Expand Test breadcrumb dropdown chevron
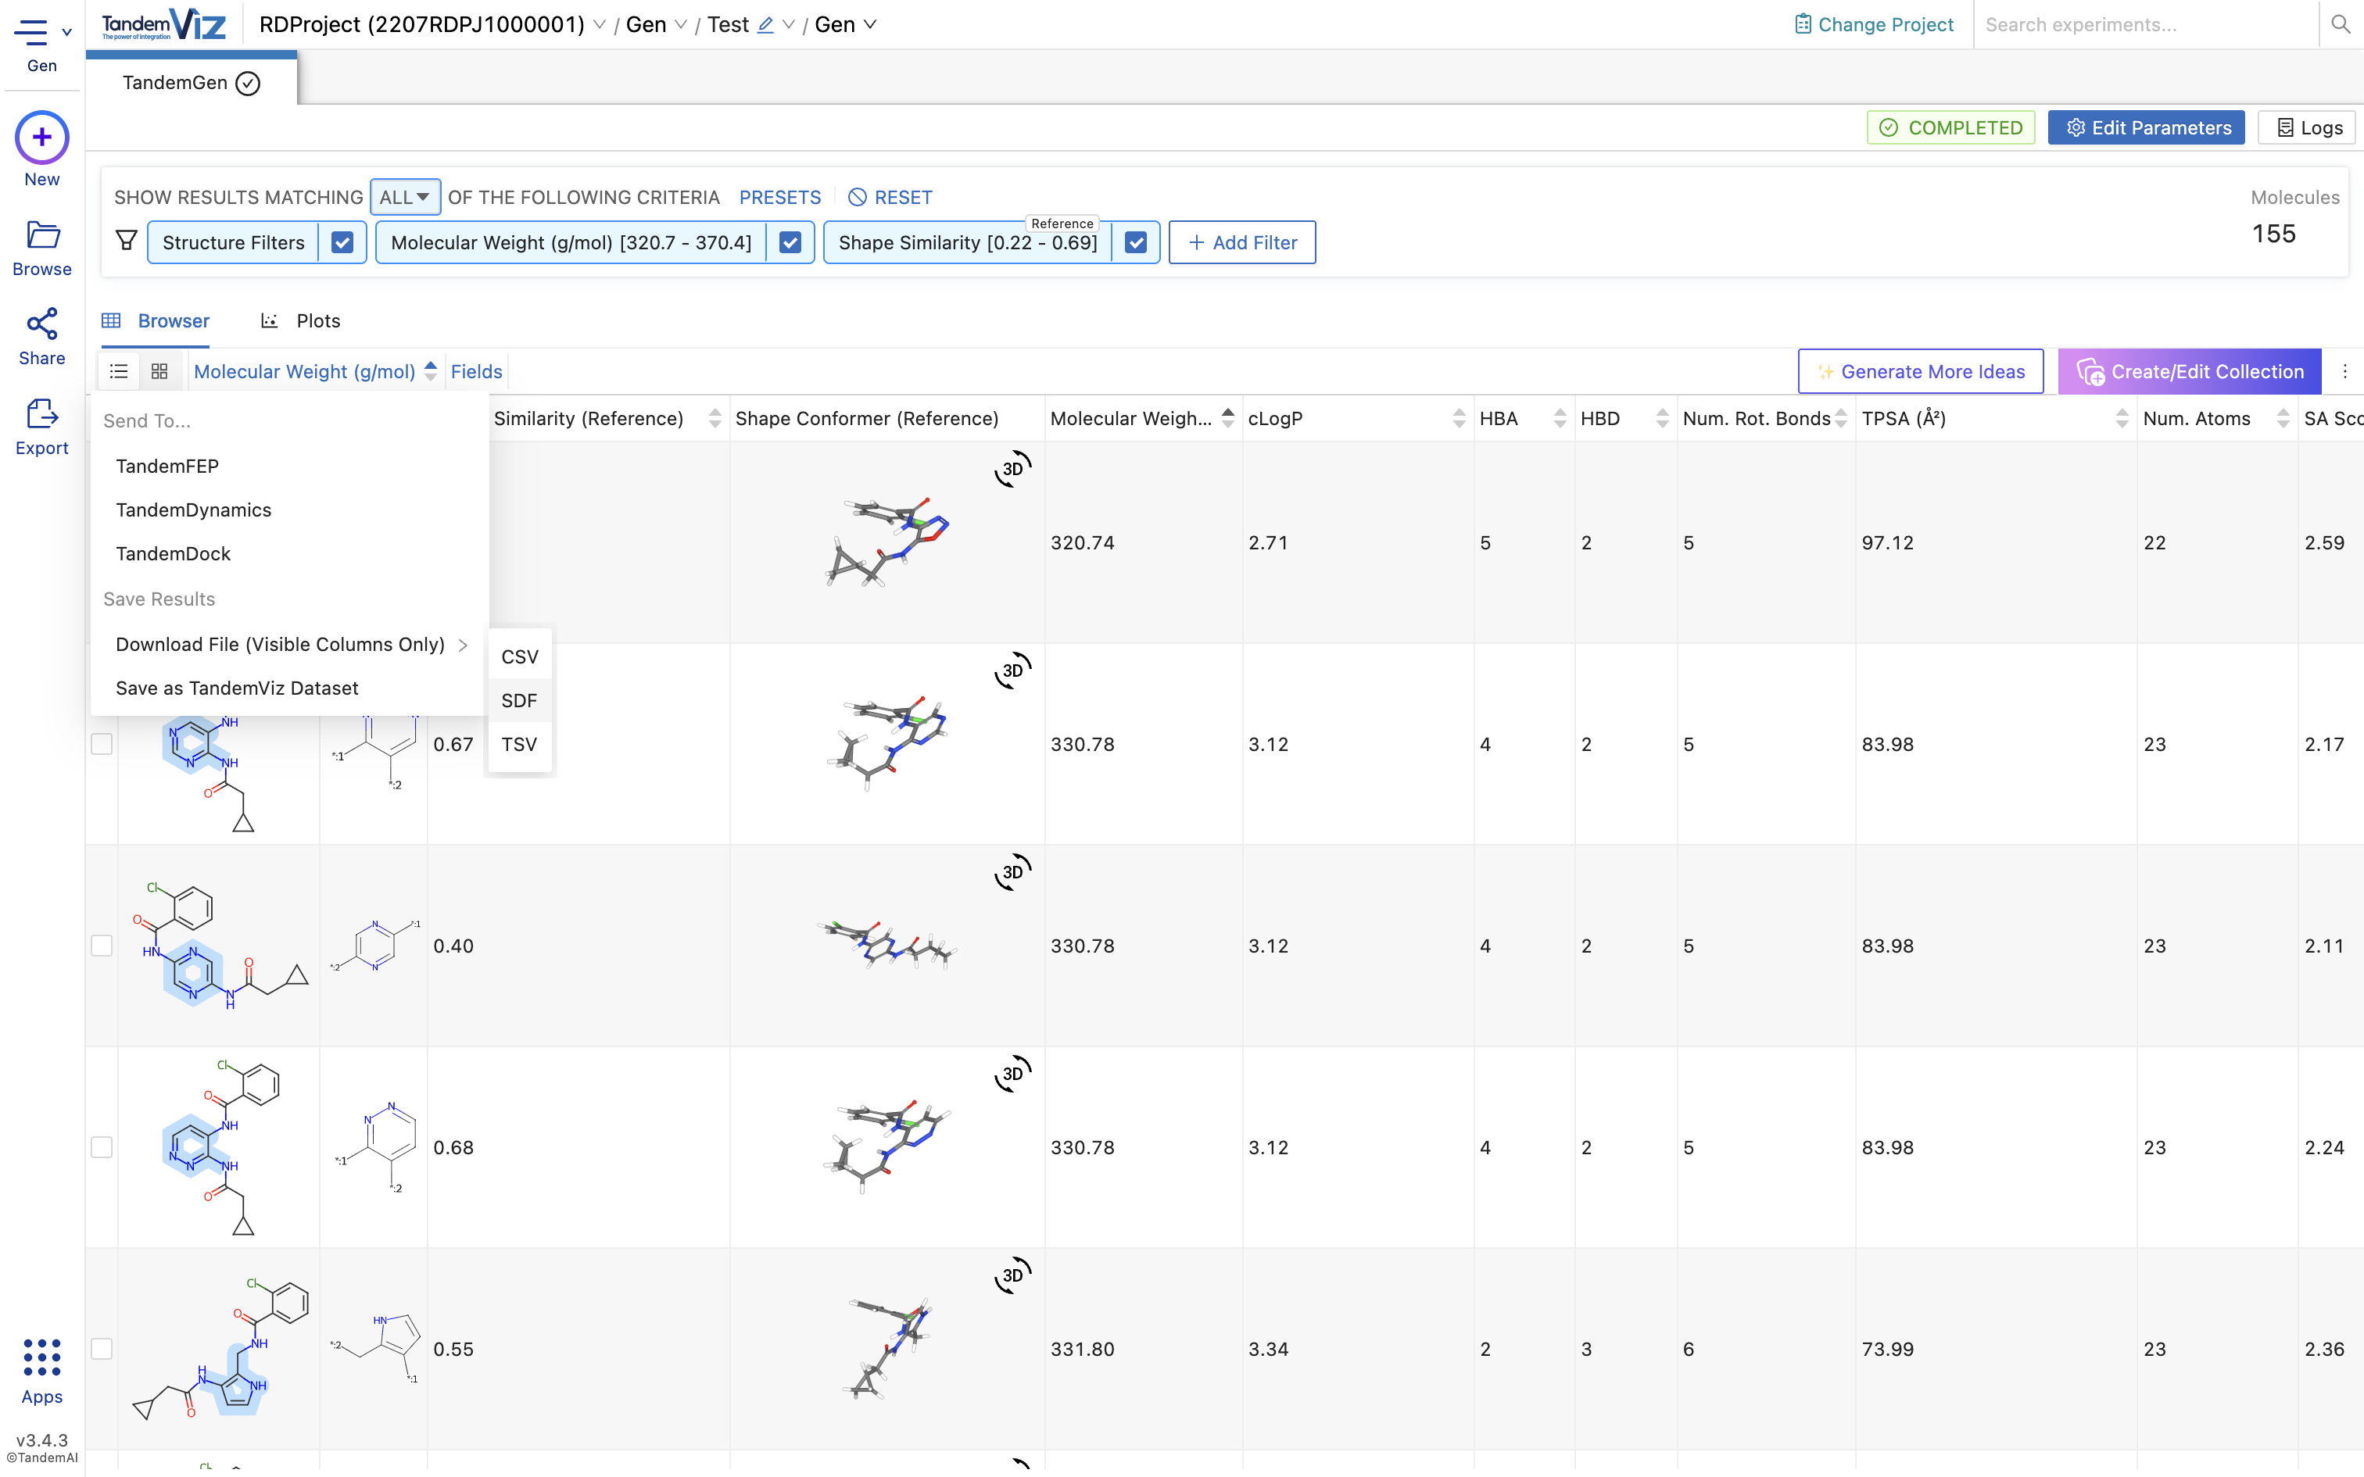The width and height of the screenshot is (2364, 1477). (788, 25)
